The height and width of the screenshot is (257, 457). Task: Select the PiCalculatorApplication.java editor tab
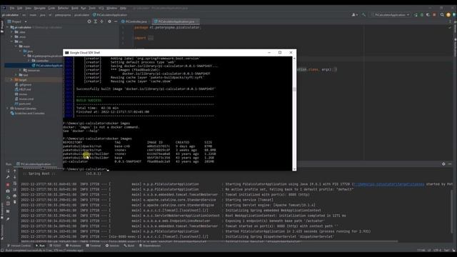pyautogui.click(x=176, y=21)
